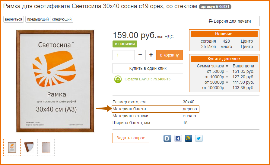This screenshot has width=270, height=165.
Task: Share product on Facebook icon
Action: (x=178, y=138)
